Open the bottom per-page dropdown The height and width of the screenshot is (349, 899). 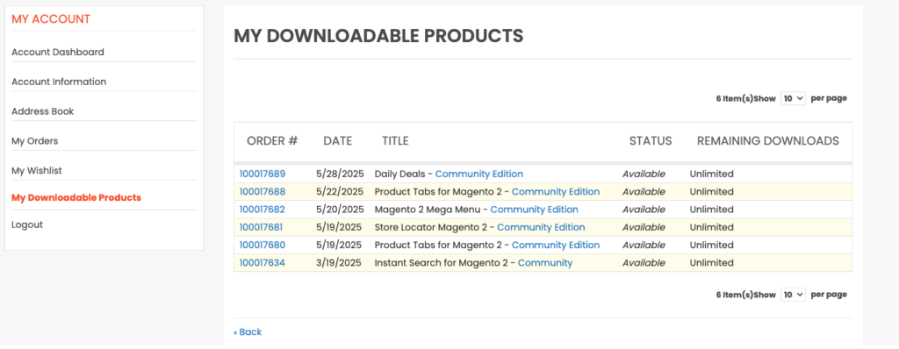[x=794, y=295]
